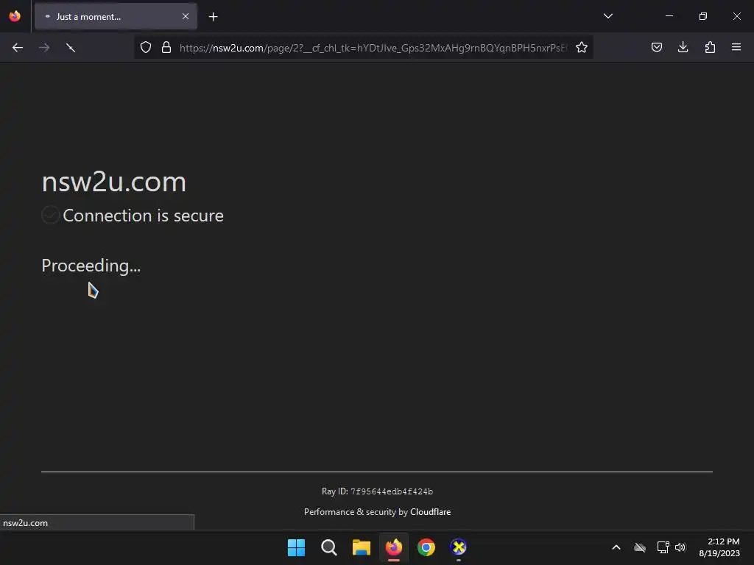754x565 pixels.
Task: Show site security info via padlock
Action: 166,48
